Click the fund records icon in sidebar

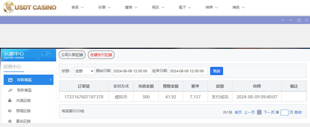click(x=10, y=121)
